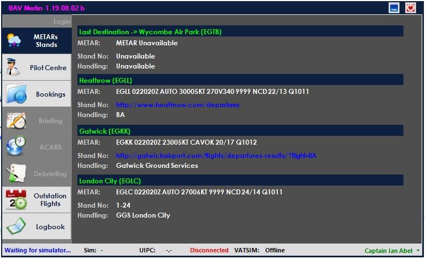
Task: Click the red Disconnected status
Action: [209, 250]
